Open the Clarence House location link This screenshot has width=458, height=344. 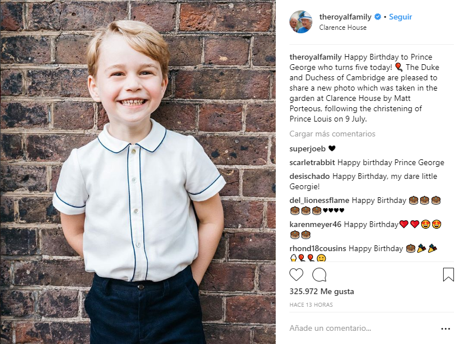343,28
